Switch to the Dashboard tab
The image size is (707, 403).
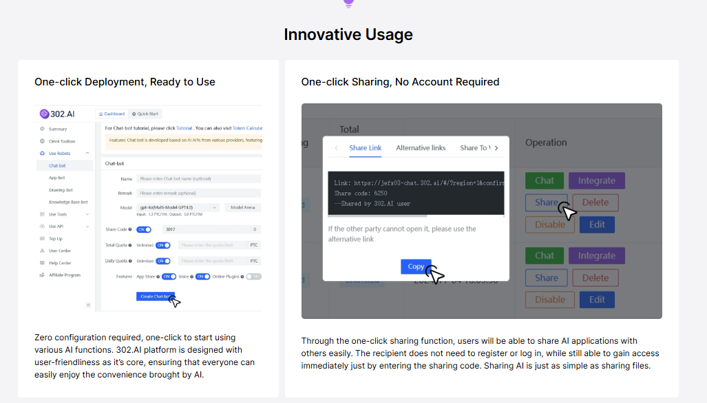[112, 114]
